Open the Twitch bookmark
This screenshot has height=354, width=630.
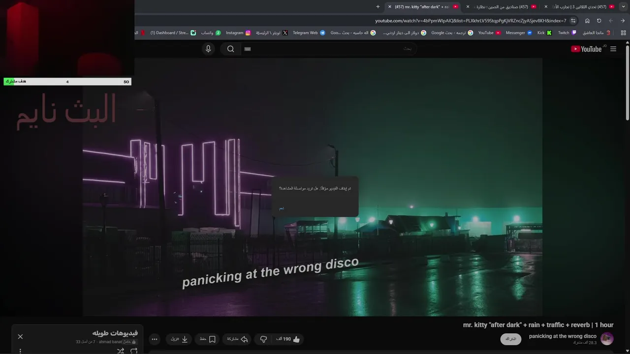[567, 33]
